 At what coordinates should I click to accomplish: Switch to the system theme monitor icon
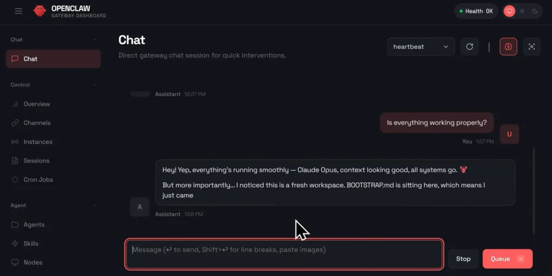pyautogui.click(x=509, y=11)
